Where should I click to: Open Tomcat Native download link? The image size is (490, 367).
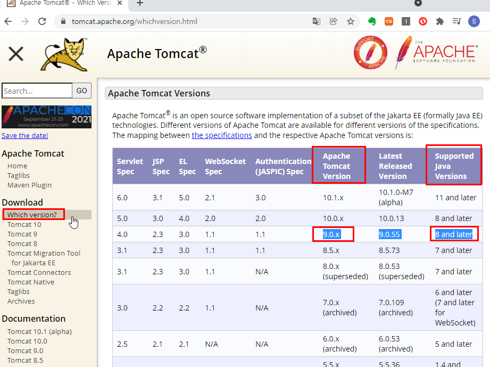click(x=31, y=282)
